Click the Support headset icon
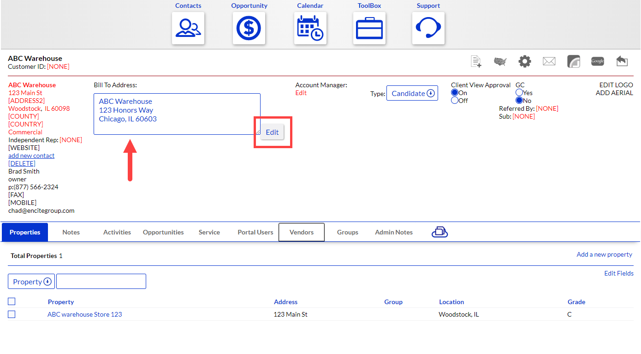Viewport: 641px width, 354px height. pos(428,28)
